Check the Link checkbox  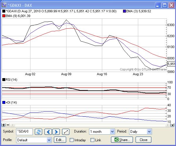[x=92, y=140]
